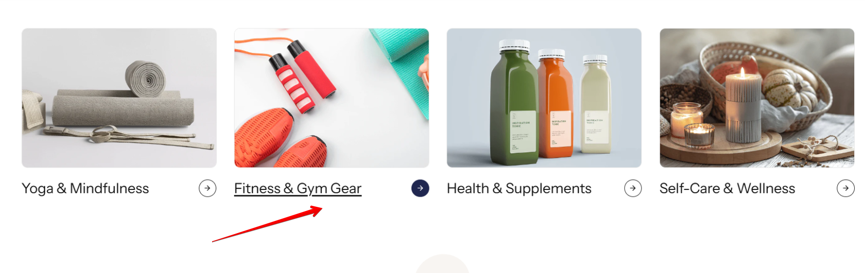Open the Self-Care & Wellness category link
This screenshot has width=865, height=273.
click(727, 188)
